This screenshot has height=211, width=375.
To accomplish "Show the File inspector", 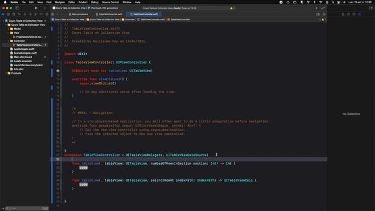I will point(343,14).
